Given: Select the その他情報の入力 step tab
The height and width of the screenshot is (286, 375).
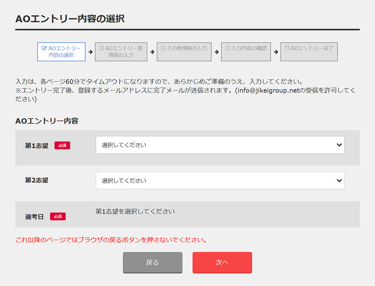Looking at the screenshot, I should [184, 52].
